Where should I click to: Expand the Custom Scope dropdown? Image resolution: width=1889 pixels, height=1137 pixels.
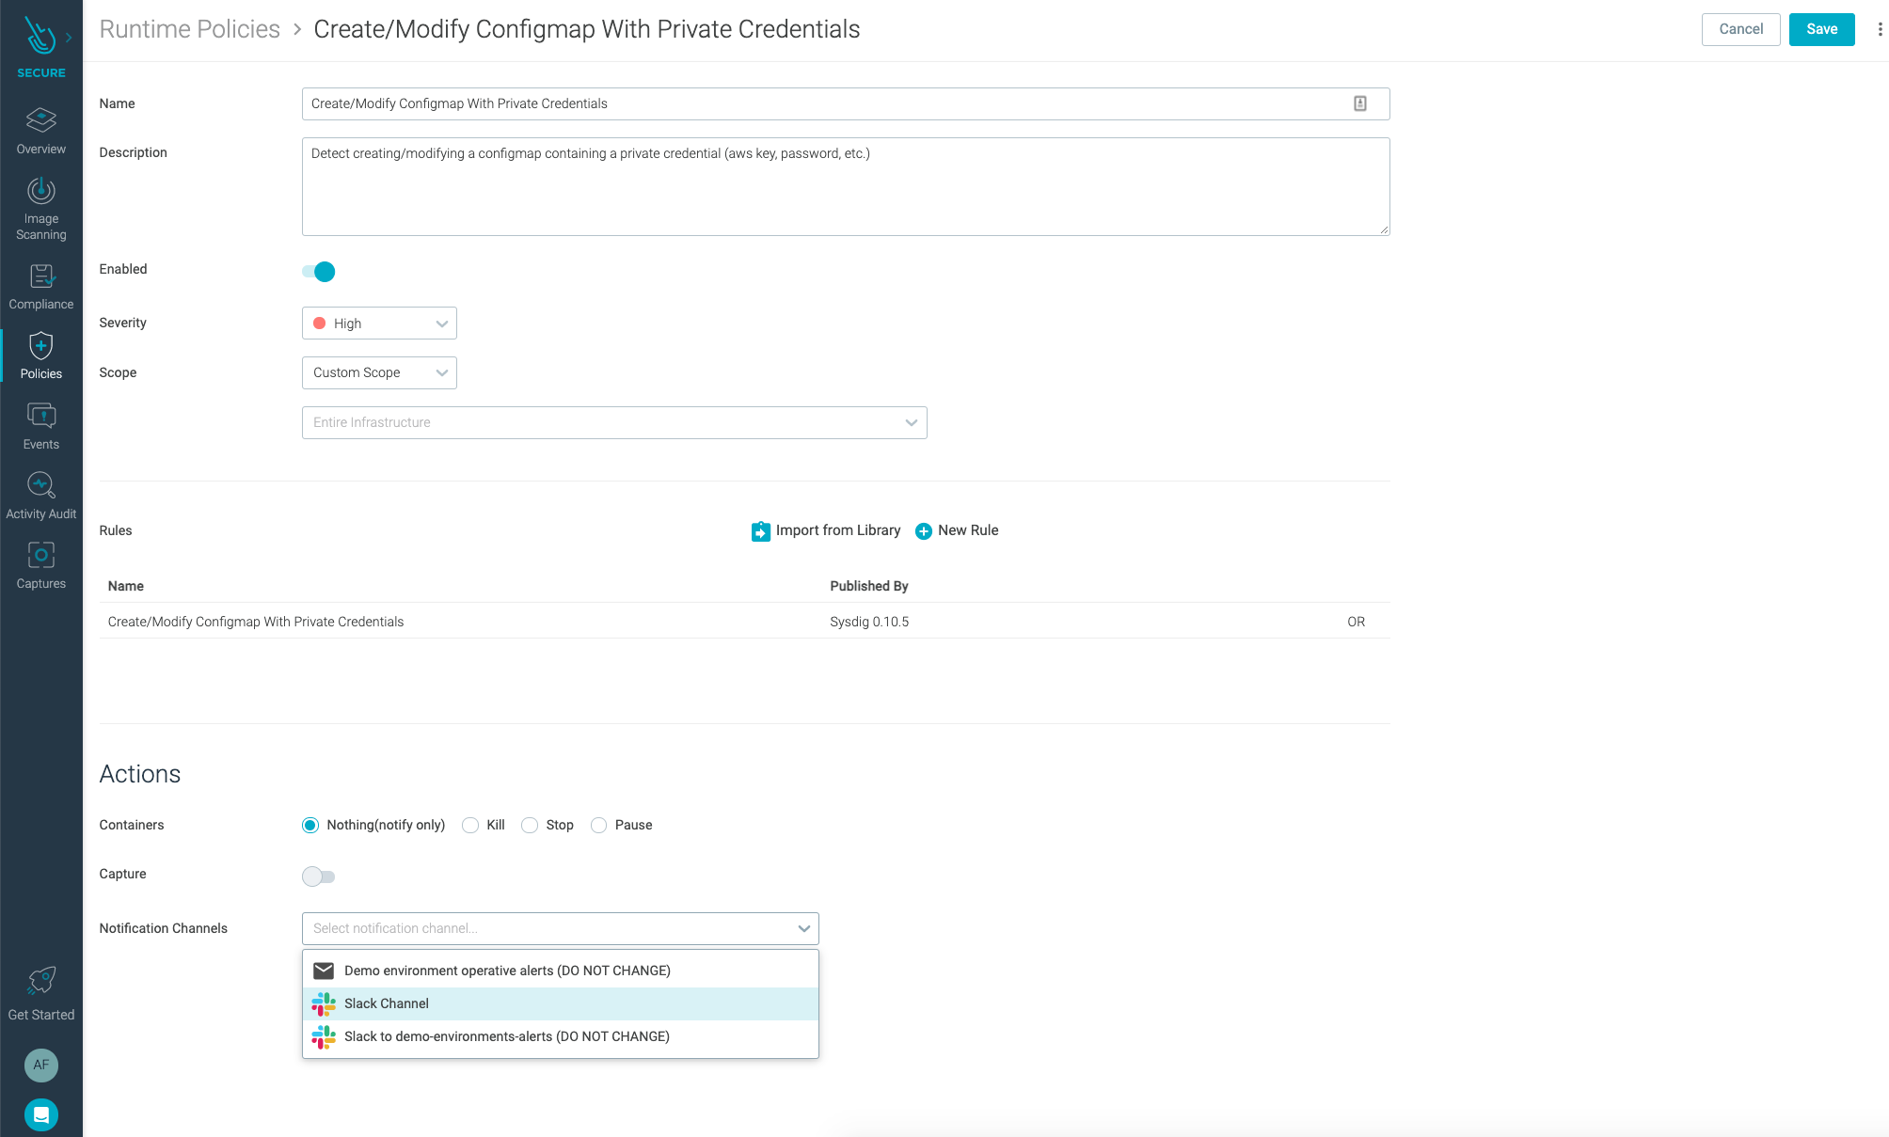378,372
